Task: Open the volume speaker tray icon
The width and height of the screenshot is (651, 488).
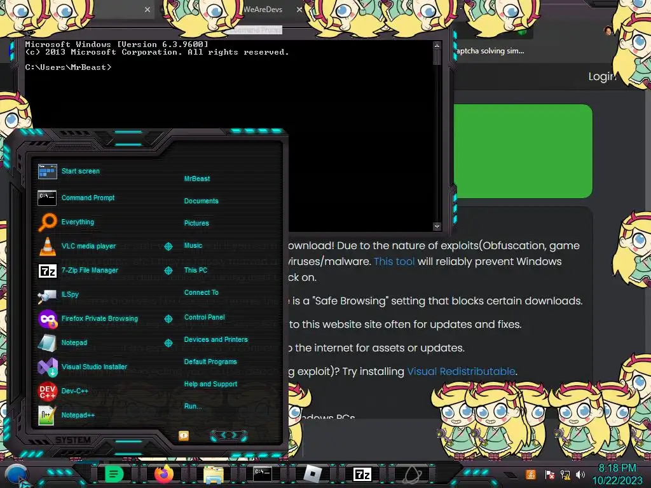Action: pyautogui.click(x=580, y=474)
